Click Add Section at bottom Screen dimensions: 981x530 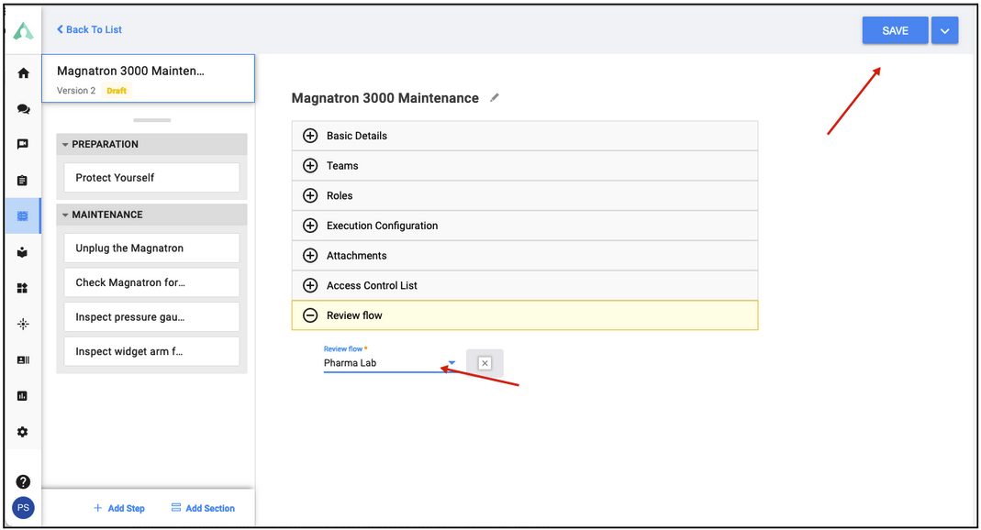pyautogui.click(x=204, y=508)
